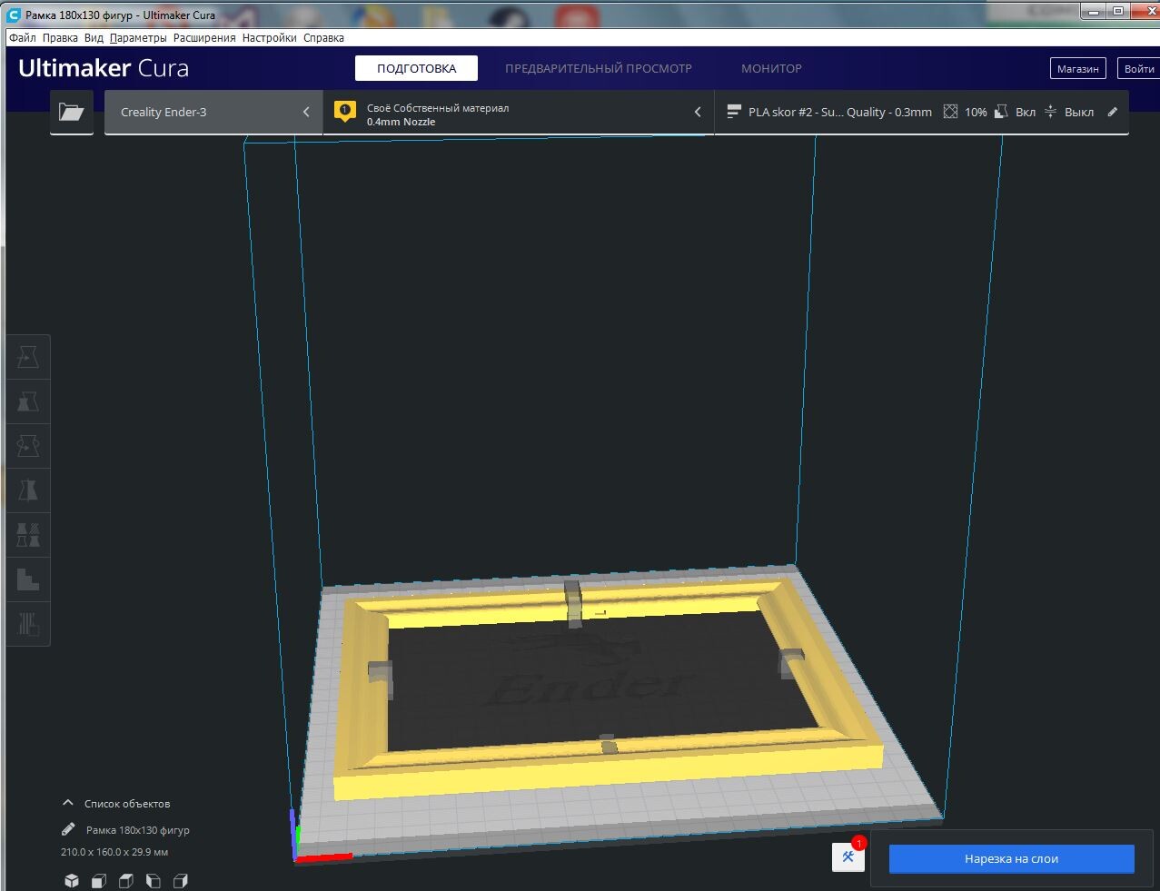Select the Mirror tool in left toolbar

(x=28, y=490)
